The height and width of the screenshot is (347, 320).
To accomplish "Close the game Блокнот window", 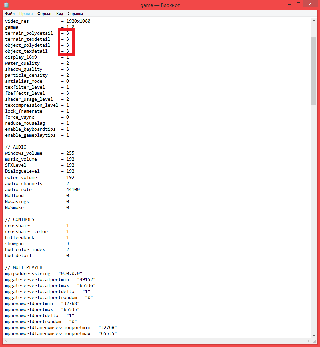I will pyautogui.click(x=310, y=4).
